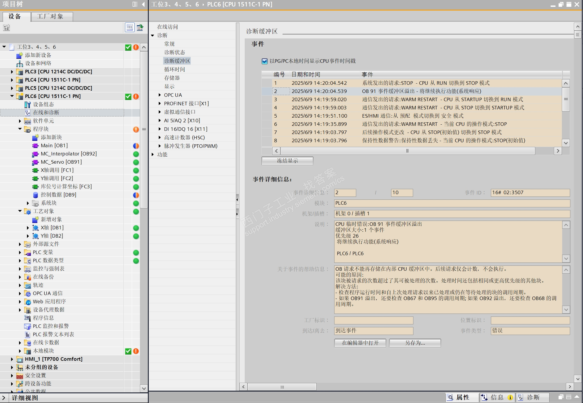Click the 另存为... button

[415, 343]
